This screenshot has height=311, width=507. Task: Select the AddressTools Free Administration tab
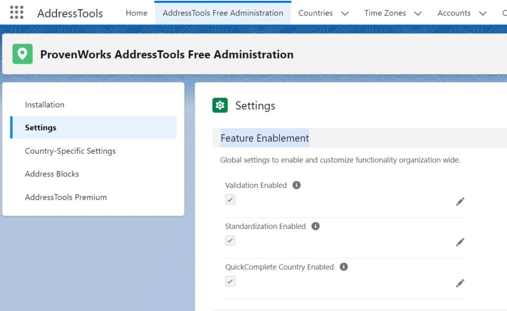223,13
